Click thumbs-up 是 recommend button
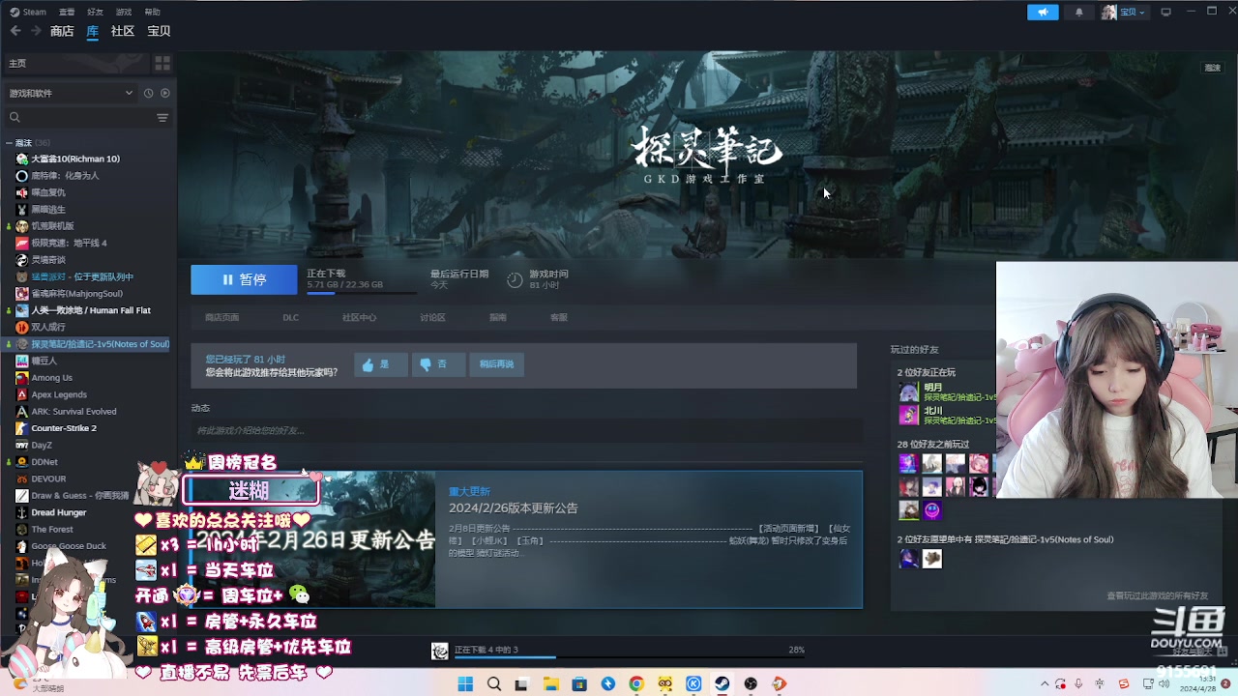 tap(380, 364)
